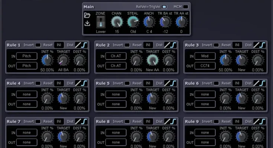Click the ANCH knob in Main
The height and width of the screenshot is (148, 273).
click(x=149, y=23)
